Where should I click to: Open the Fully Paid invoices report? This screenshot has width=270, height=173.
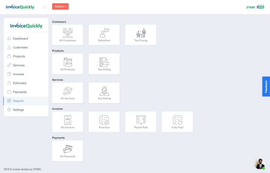[178, 122]
